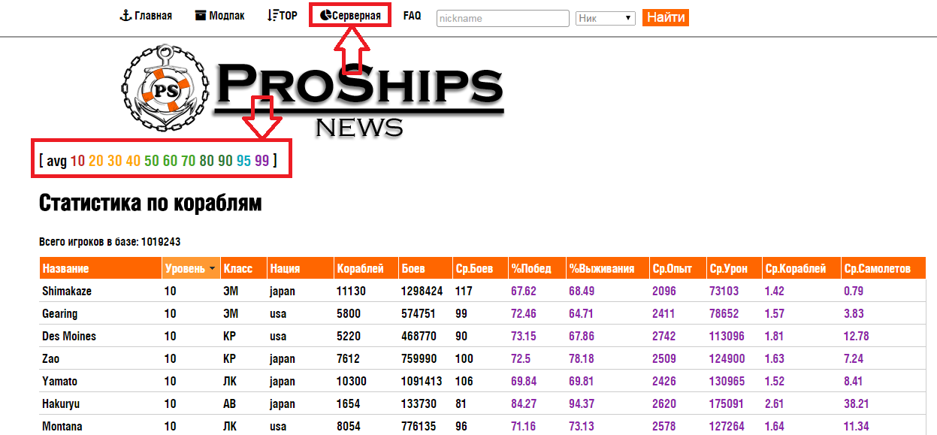Open the FAQ menu item
937x435 pixels.
coord(412,16)
